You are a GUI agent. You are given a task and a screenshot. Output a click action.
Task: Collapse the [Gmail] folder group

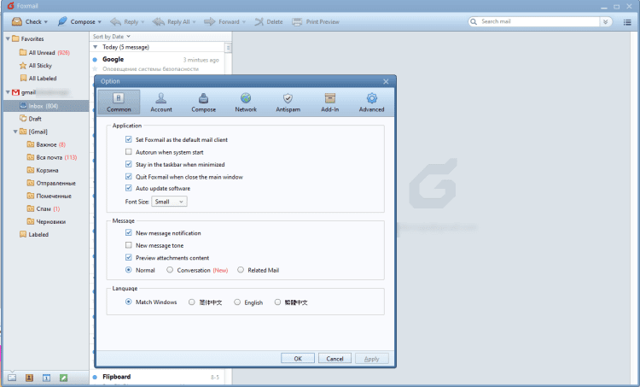(15, 132)
